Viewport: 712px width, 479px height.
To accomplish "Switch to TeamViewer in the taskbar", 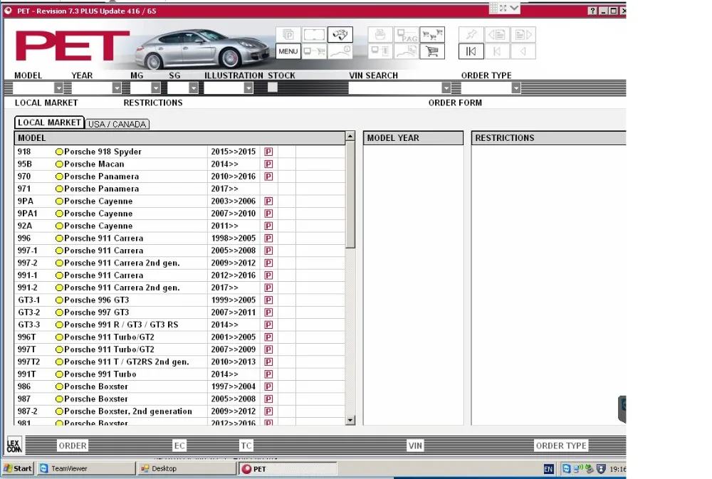I will 85,468.
